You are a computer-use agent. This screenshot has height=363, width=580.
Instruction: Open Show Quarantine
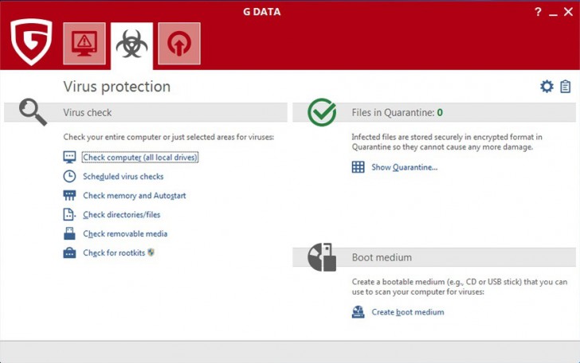pyautogui.click(x=404, y=167)
